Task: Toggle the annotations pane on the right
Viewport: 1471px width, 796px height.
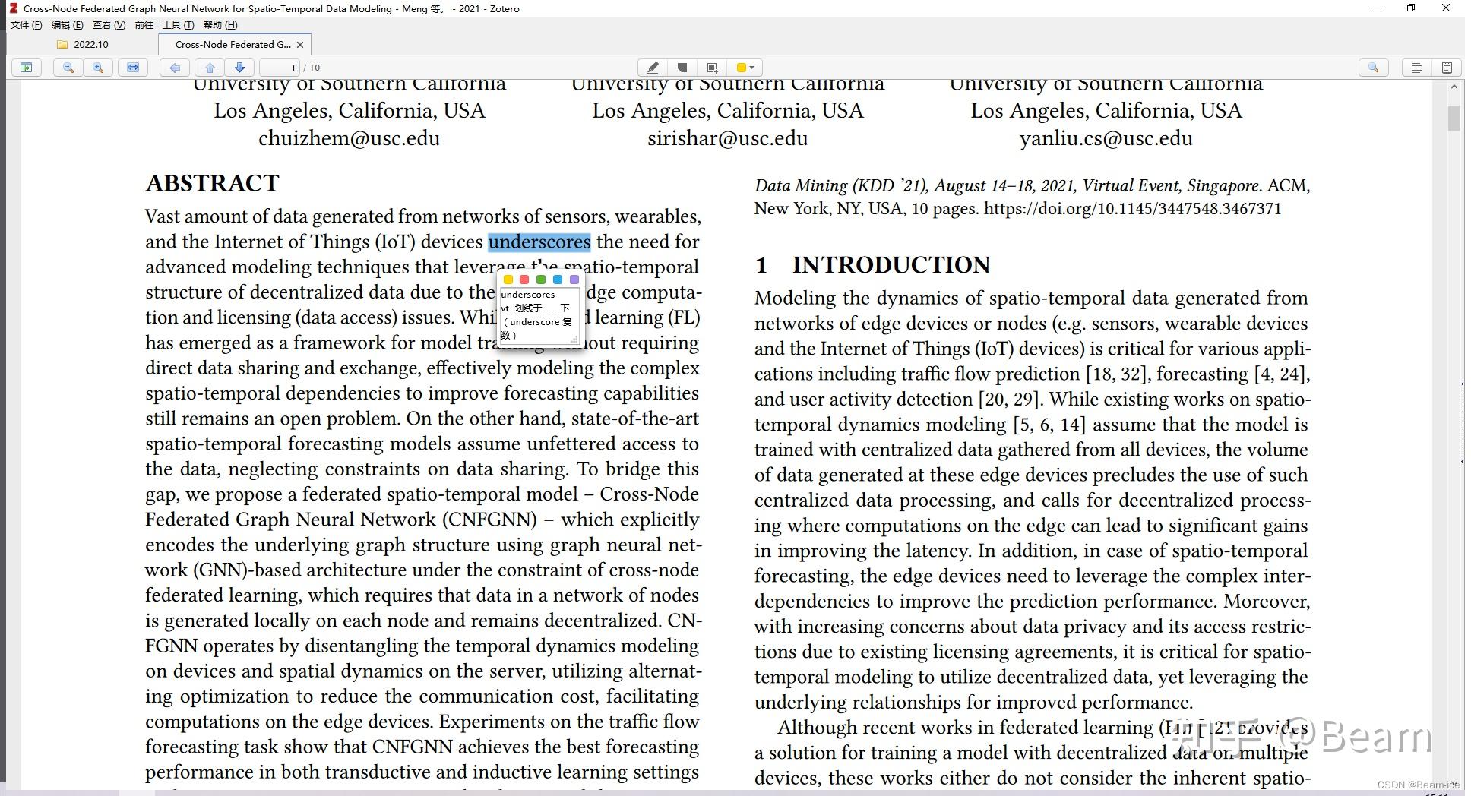Action: (1416, 68)
